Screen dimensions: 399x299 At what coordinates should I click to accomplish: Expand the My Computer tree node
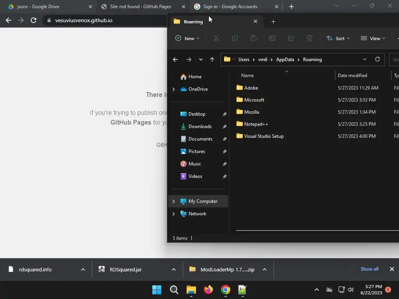[173, 201]
